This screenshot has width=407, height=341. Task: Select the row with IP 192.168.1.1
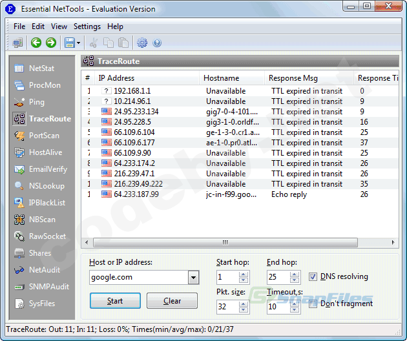pos(240,91)
